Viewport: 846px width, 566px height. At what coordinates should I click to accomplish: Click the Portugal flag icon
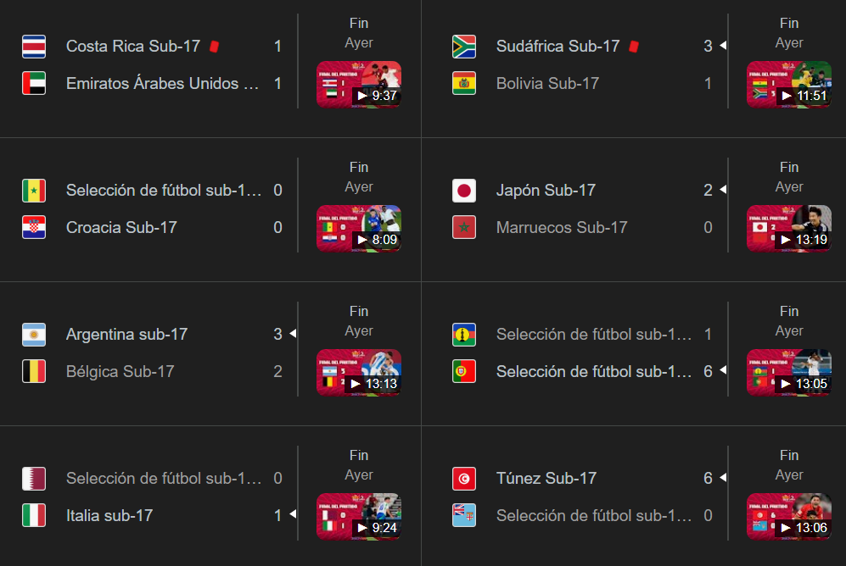coord(464,372)
